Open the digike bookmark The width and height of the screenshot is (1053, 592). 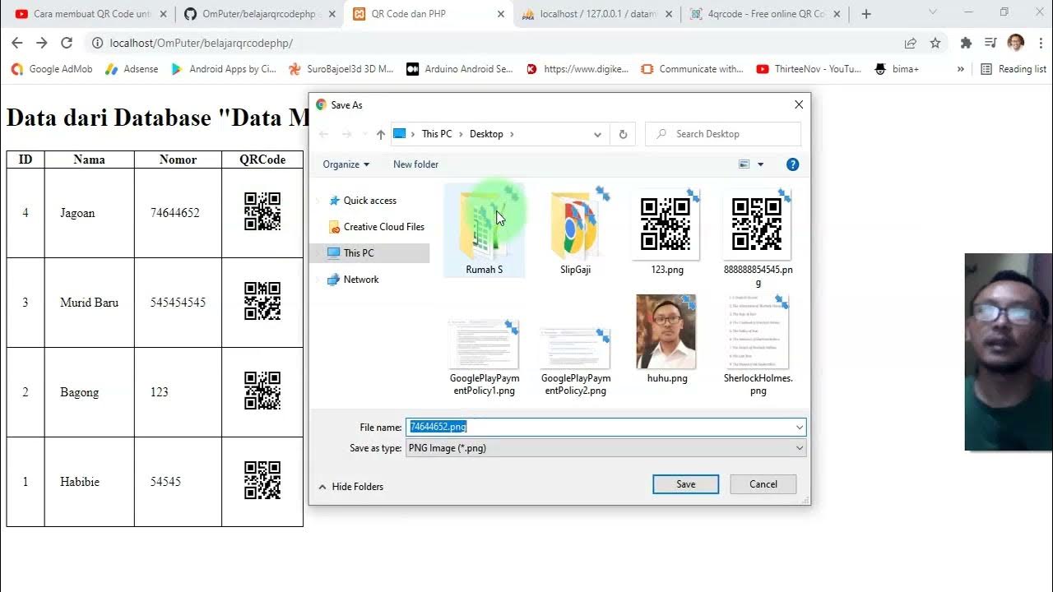[x=578, y=69]
